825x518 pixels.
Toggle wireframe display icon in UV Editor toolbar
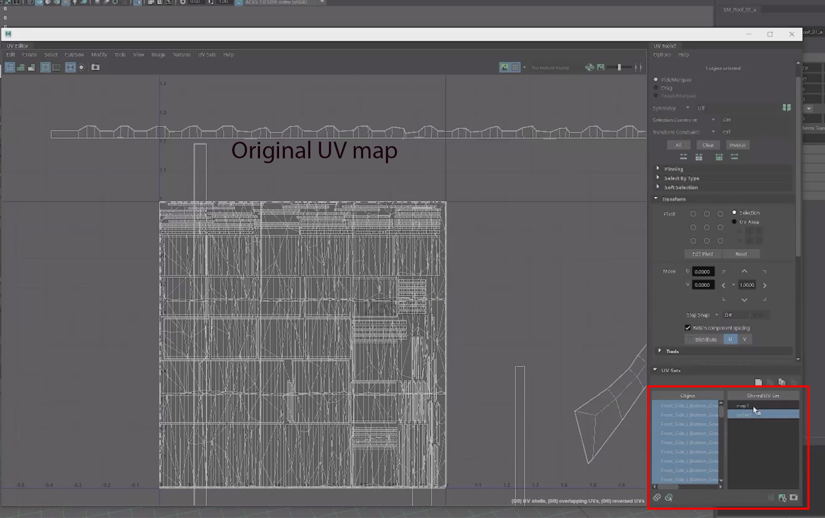[10, 67]
